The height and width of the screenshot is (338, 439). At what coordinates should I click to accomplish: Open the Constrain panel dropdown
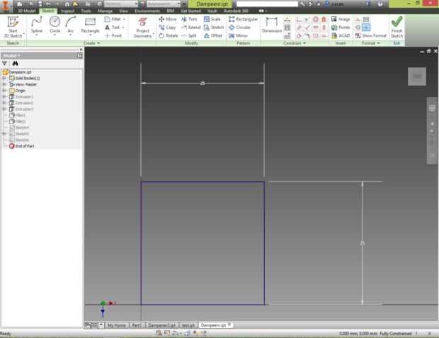295,43
